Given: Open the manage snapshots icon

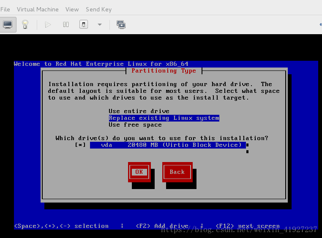Looking at the screenshot, I should 121,25.
